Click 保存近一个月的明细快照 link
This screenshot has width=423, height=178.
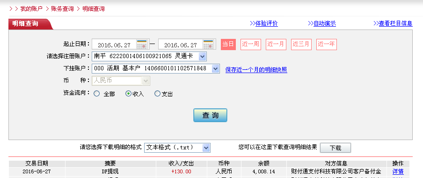[x=256, y=70]
